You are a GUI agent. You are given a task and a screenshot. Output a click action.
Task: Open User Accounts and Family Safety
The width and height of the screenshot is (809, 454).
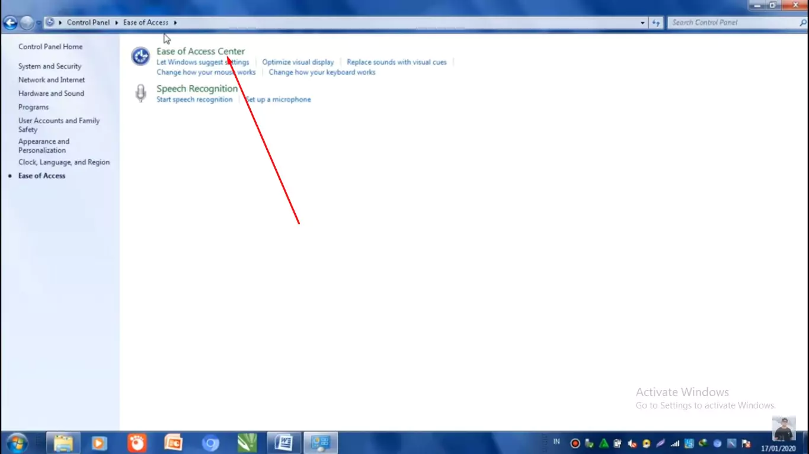(59, 125)
